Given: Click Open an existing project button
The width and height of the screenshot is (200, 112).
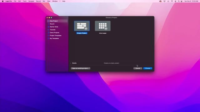Looking at the screenshot, I should click(x=81, y=68).
